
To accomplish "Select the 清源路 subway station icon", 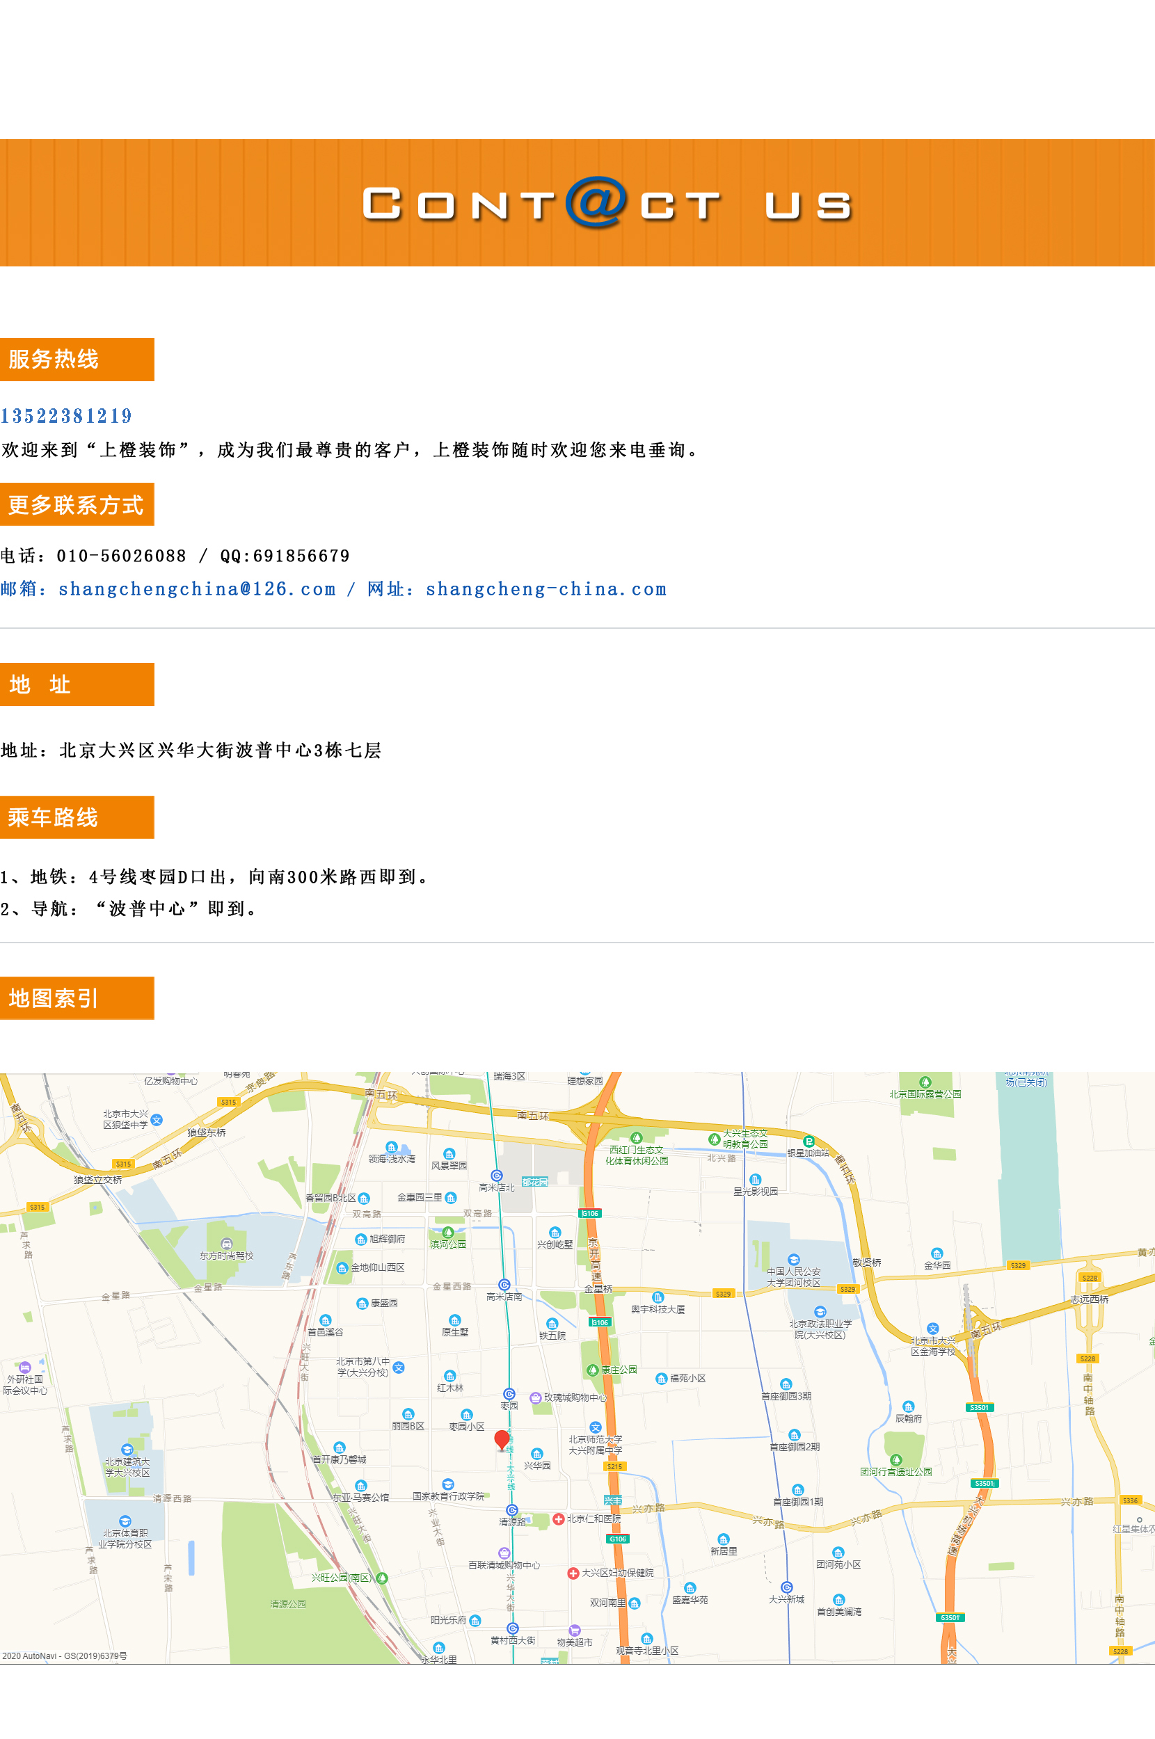I will pyautogui.click(x=512, y=1510).
